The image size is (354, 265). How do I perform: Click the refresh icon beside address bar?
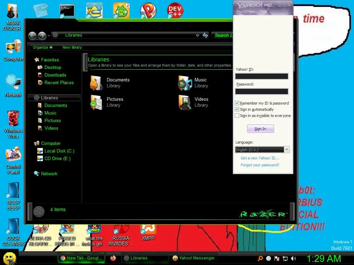205,36
